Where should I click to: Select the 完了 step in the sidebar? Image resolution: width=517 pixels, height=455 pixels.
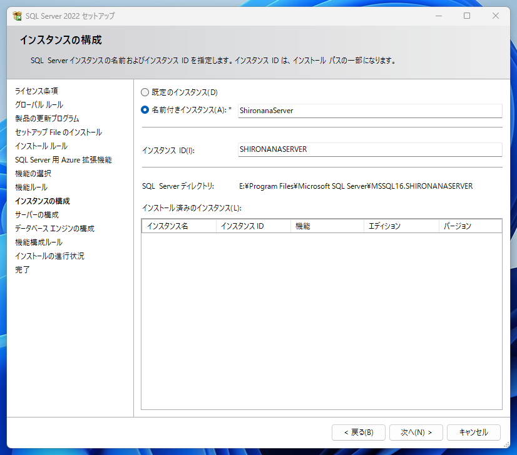pyautogui.click(x=22, y=269)
